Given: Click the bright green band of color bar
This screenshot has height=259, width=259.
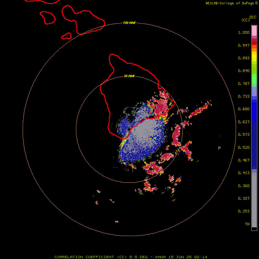Looking at the screenshot, I should coord(254,79).
